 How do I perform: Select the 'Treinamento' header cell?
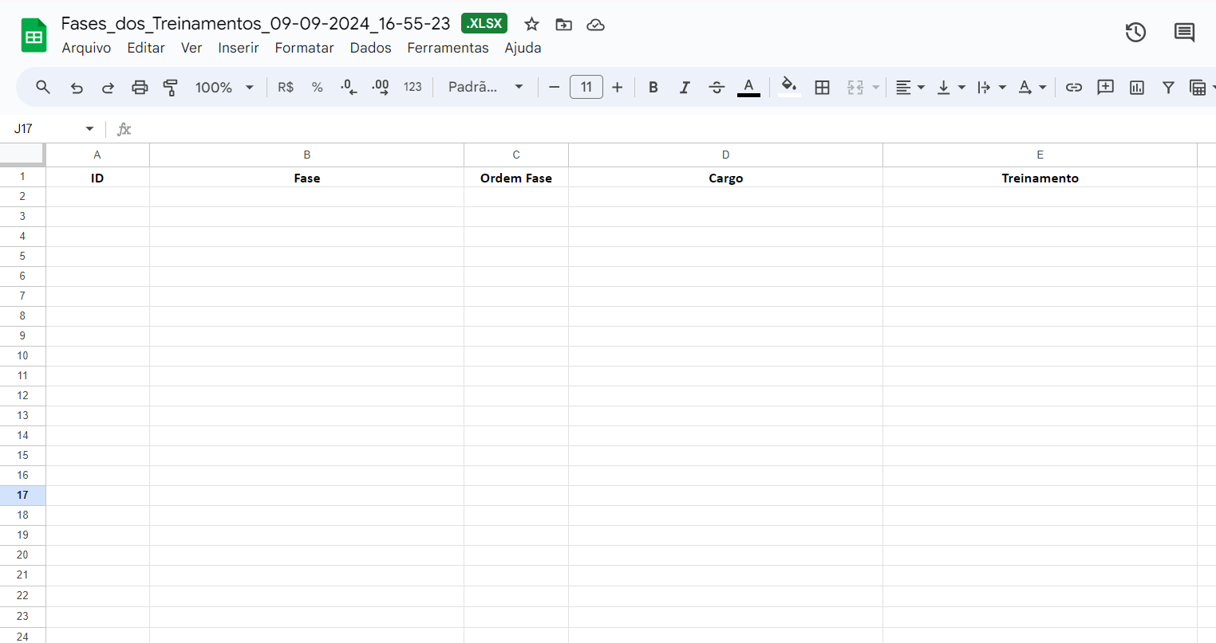click(x=1040, y=178)
